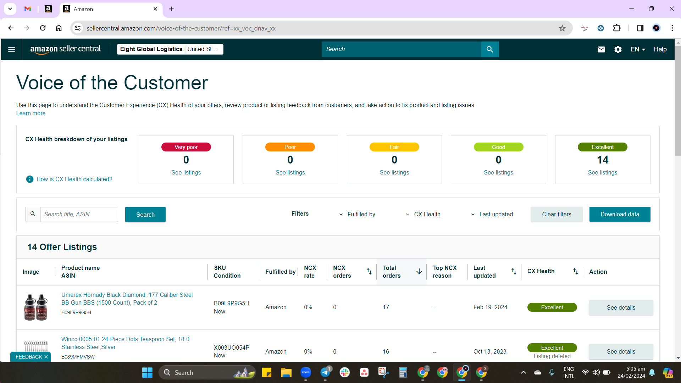Open the browser Extensions puzzle icon
Image resolution: width=681 pixels, height=383 pixels.
pos(617,28)
